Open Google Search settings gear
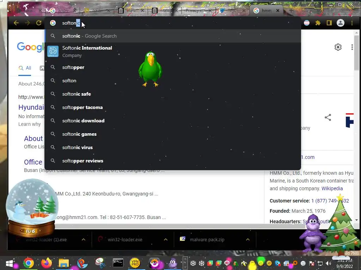The image size is (361, 270). click(338, 47)
